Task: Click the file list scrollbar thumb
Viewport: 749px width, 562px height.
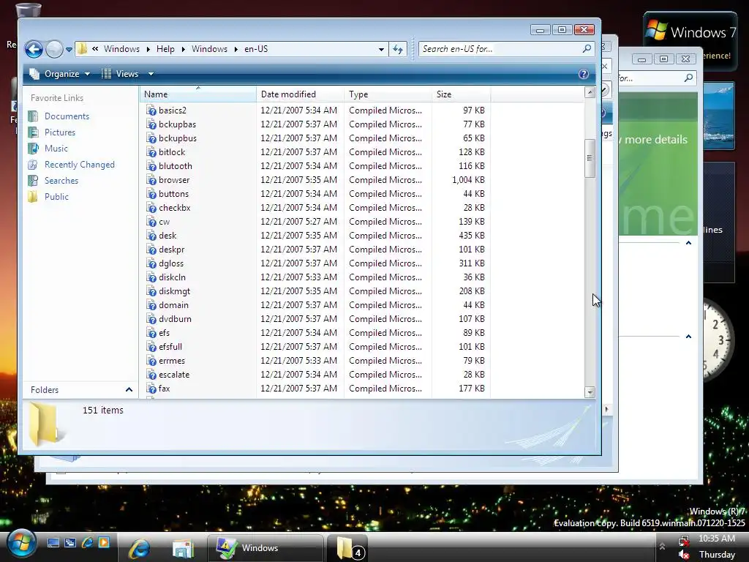Action: click(x=590, y=158)
